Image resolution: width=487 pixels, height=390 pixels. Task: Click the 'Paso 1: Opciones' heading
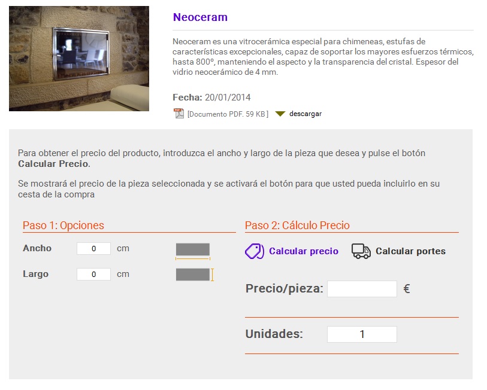point(63,226)
